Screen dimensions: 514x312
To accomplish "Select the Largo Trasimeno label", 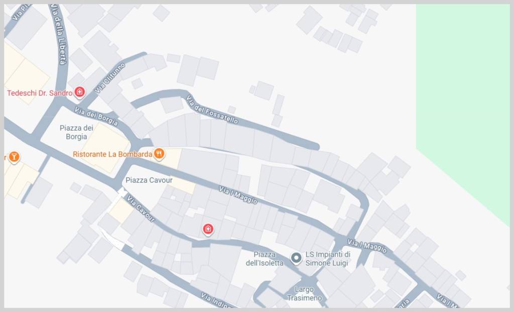I will pyautogui.click(x=304, y=293).
